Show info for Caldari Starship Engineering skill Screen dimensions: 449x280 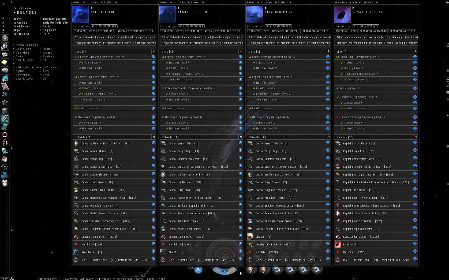point(328,57)
